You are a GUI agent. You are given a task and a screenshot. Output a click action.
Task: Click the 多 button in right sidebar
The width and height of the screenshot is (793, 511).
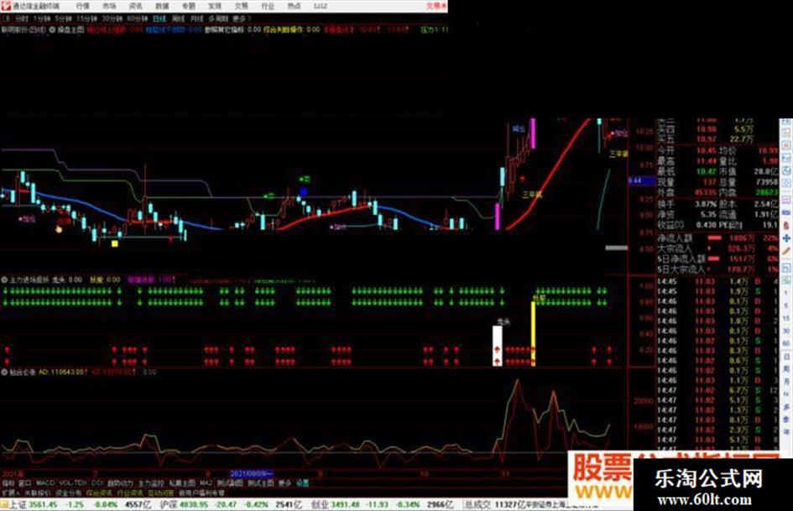(x=786, y=407)
